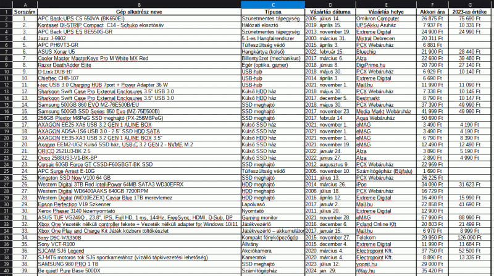The image size is (494, 276).
Task: Select cell 'SJCAM SJ6 Legend'
Action: tap(139, 251)
